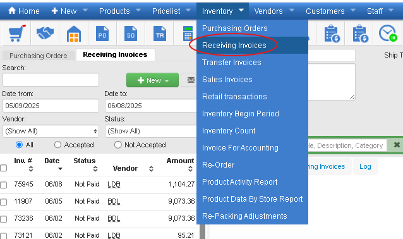This screenshot has height=239, width=403.
Task: Choose Sales Invoices menu item
Action: click(x=253, y=79)
